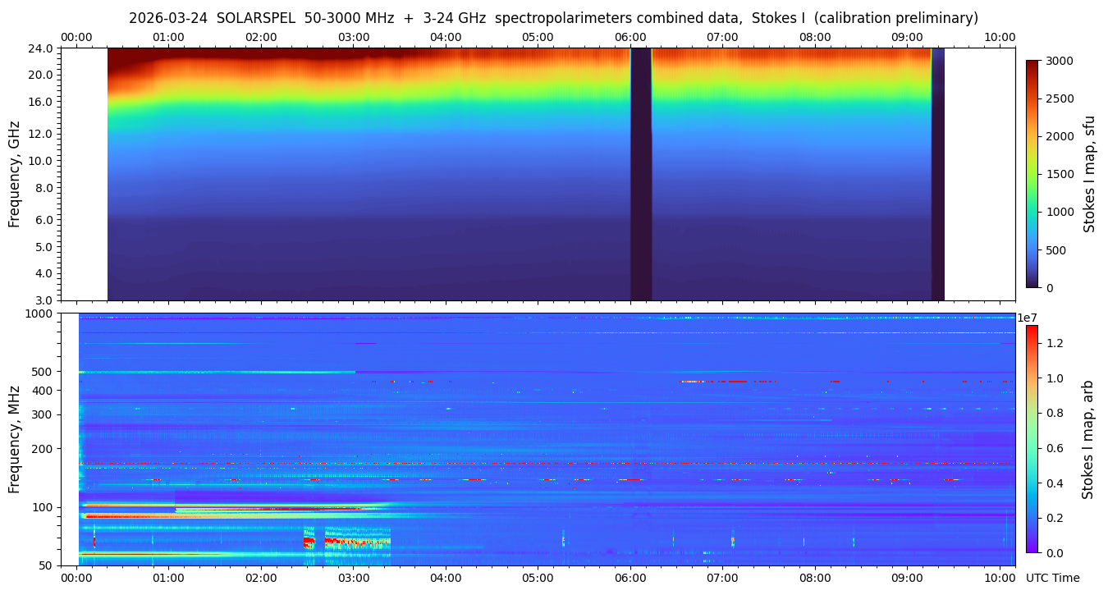Select the 'Frequency, MHz' y-axis label
This screenshot has width=1108, height=595.
(14, 438)
